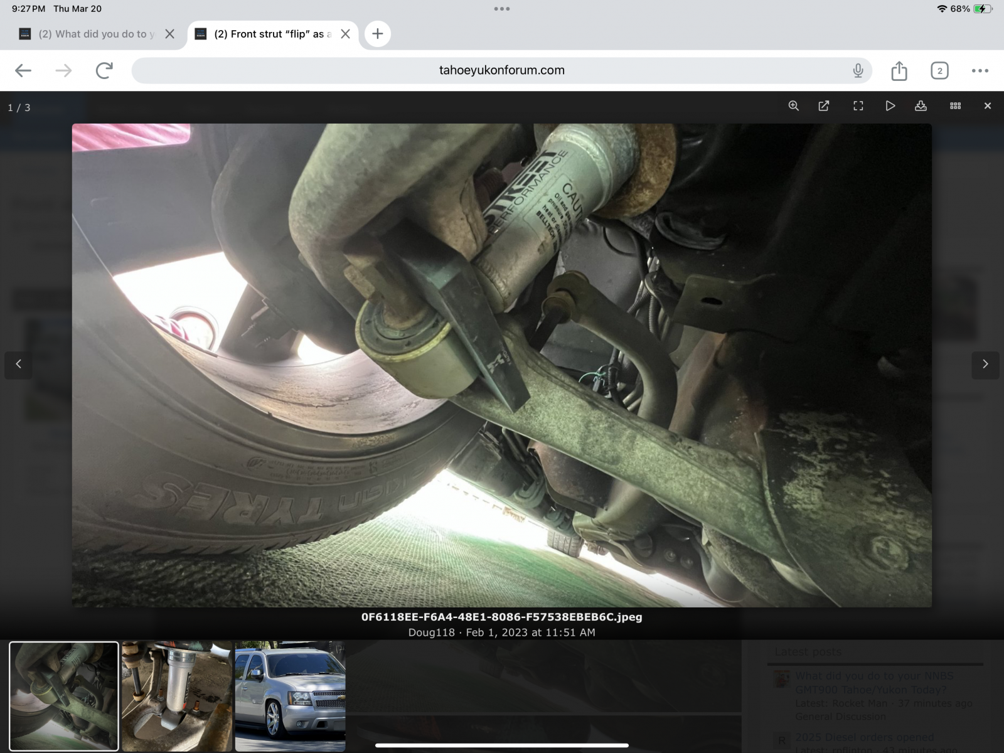1004x753 pixels.
Task: Start the lightbox slideshow
Action: [x=890, y=106]
